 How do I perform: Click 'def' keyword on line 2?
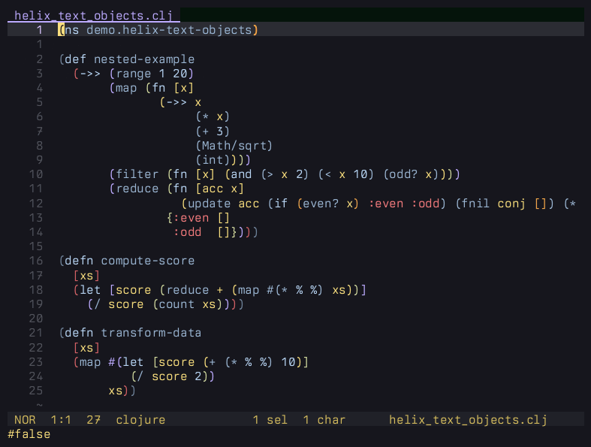(x=76, y=59)
